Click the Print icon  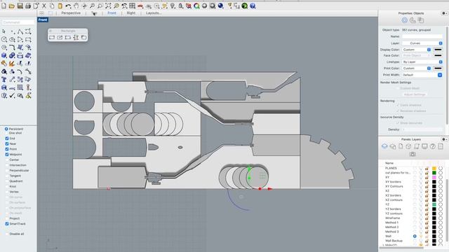[x=28, y=6]
